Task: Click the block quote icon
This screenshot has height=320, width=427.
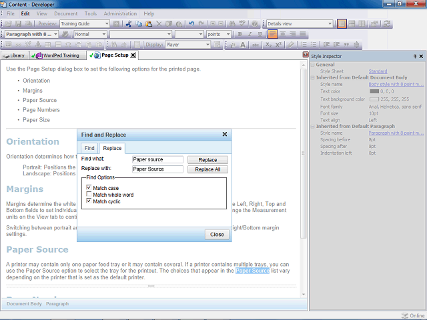Action: point(346,45)
